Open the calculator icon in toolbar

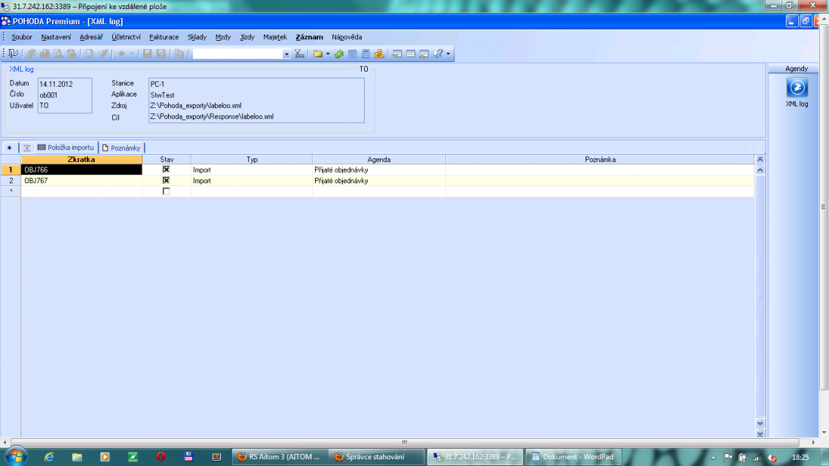366,54
